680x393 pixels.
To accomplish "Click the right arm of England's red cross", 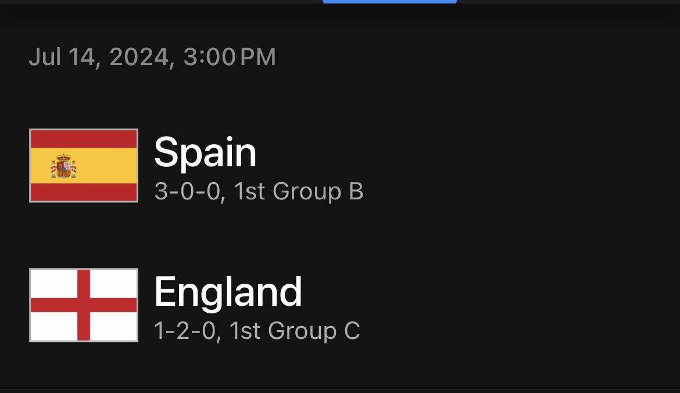I will click(113, 305).
